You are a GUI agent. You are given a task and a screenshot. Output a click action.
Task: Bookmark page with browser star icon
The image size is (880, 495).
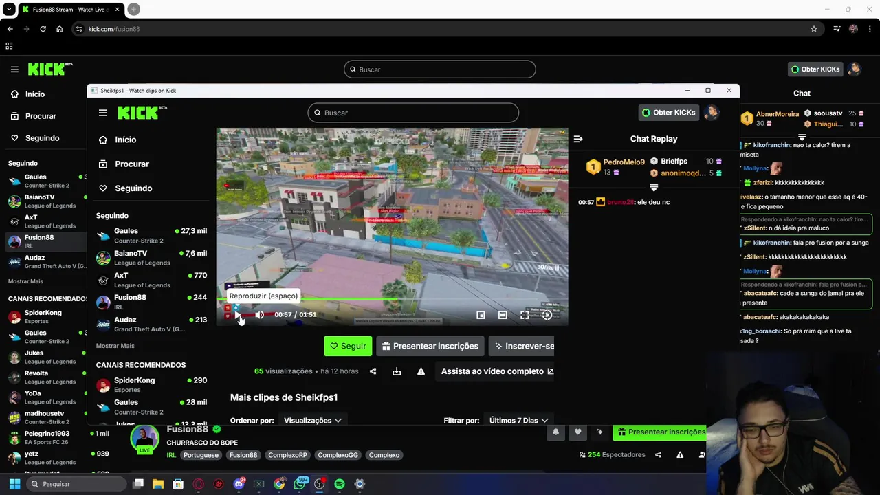pos(814,29)
